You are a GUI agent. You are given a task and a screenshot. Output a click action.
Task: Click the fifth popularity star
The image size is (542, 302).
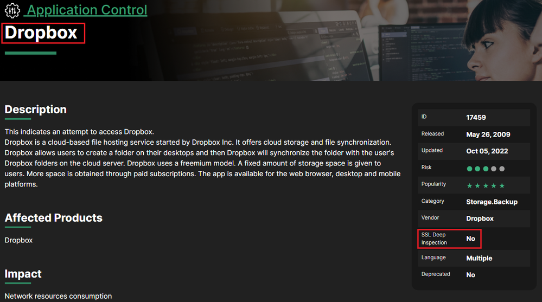click(502, 185)
